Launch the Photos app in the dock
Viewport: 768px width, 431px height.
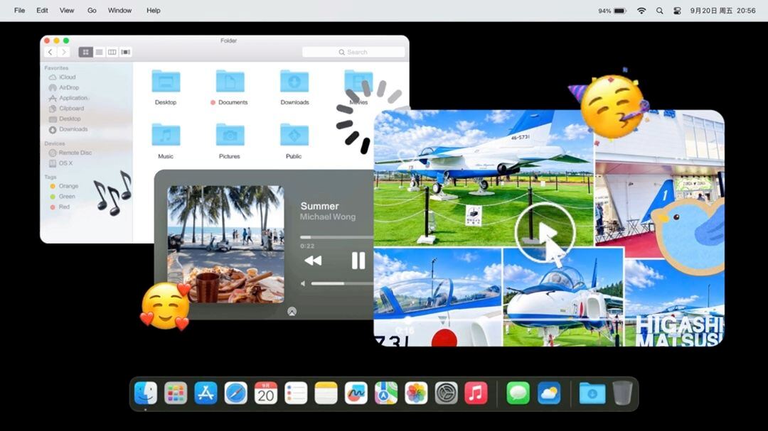point(416,393)
